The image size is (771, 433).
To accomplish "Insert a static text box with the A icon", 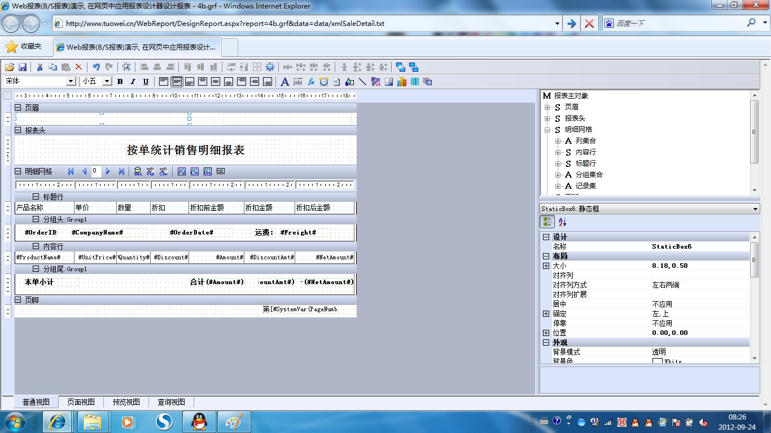I will 285,82.
